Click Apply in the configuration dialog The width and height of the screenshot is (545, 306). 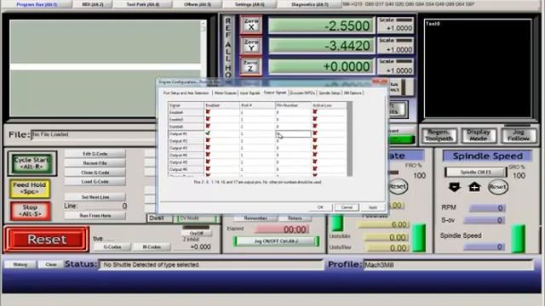(x=373, y=207)
